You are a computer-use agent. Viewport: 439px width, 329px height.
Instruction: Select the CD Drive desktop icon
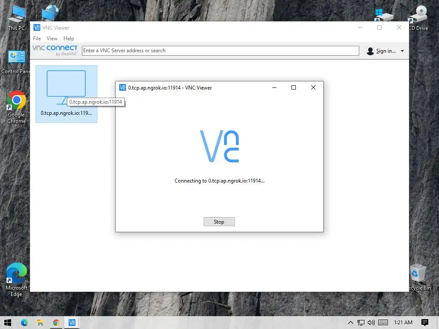tap(418, 17)
